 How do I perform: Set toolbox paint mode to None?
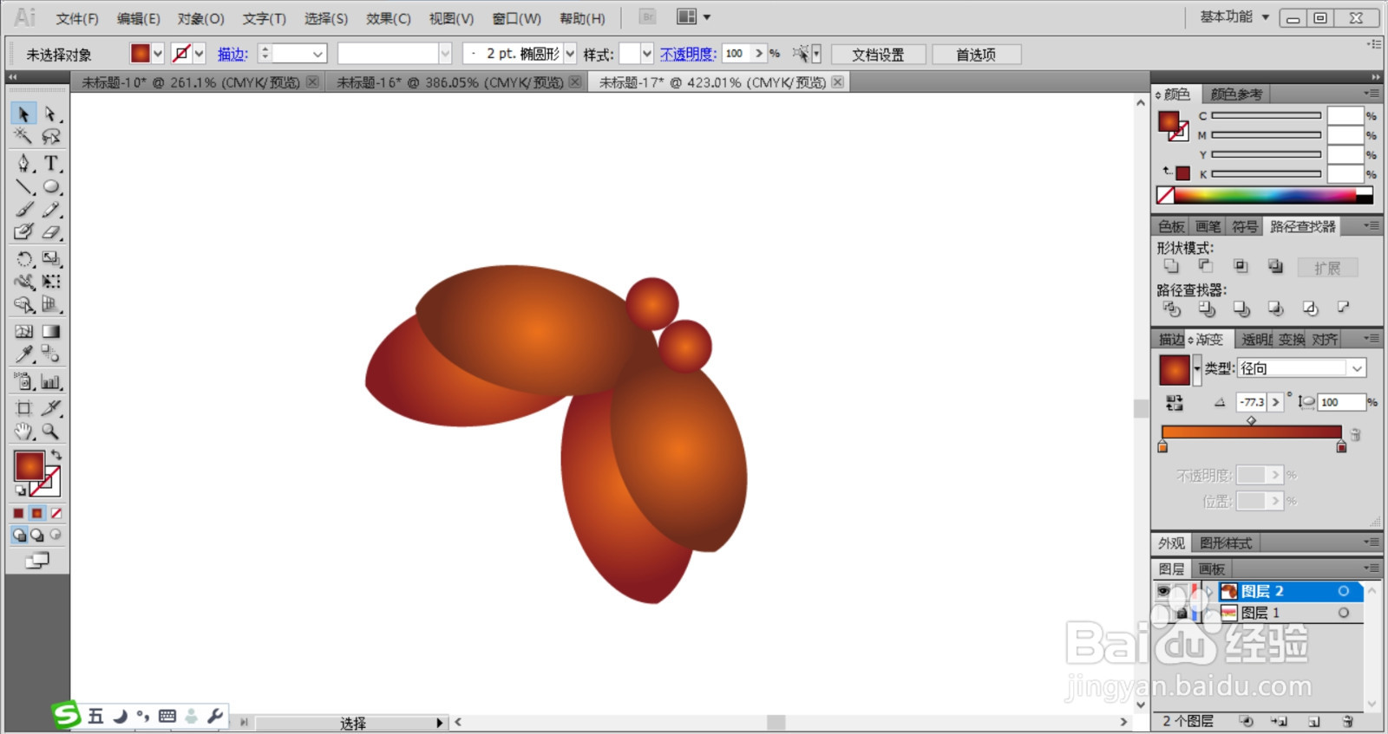pyautogui.click(x=56, y=513)
